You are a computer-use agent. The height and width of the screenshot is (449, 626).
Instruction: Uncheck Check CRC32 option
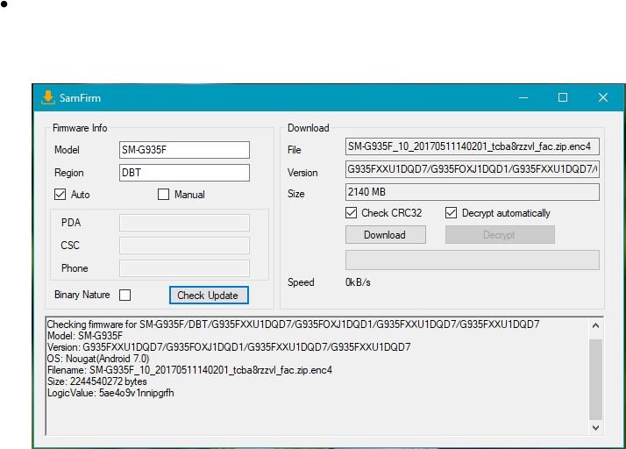351,213
